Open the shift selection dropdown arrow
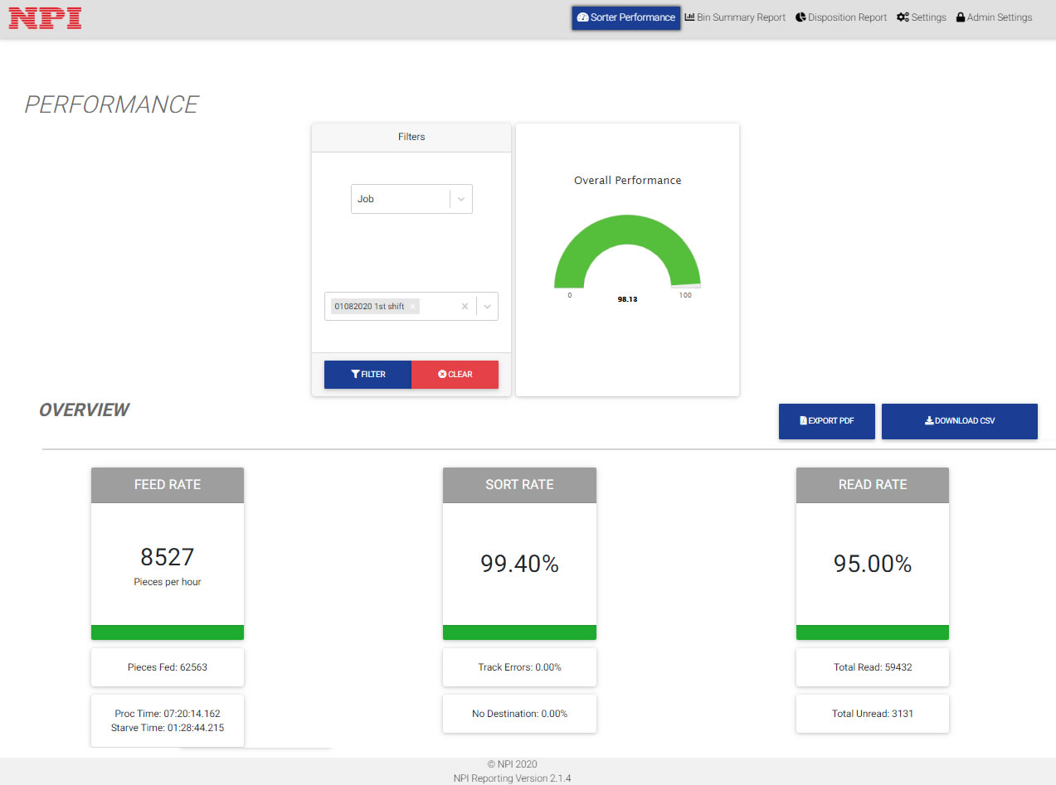This screenshot has height=785, width=1056. pyautogui.click(x=488, y=307)
